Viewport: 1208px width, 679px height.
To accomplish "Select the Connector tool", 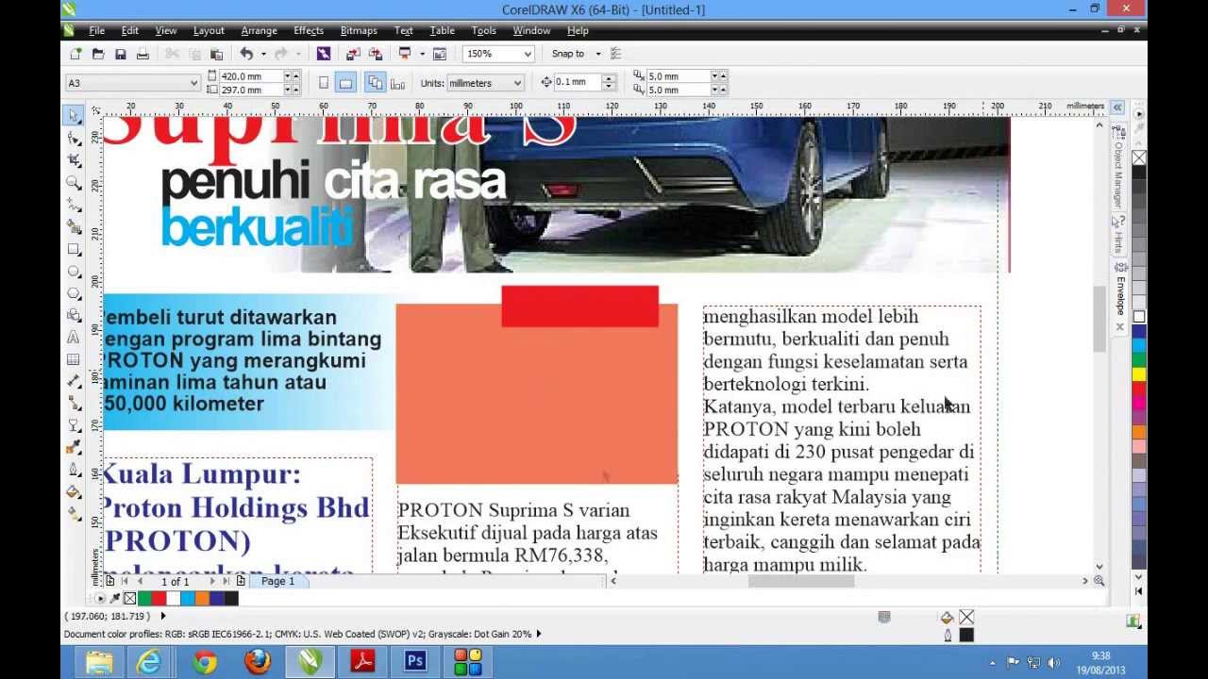I will 74,404.
